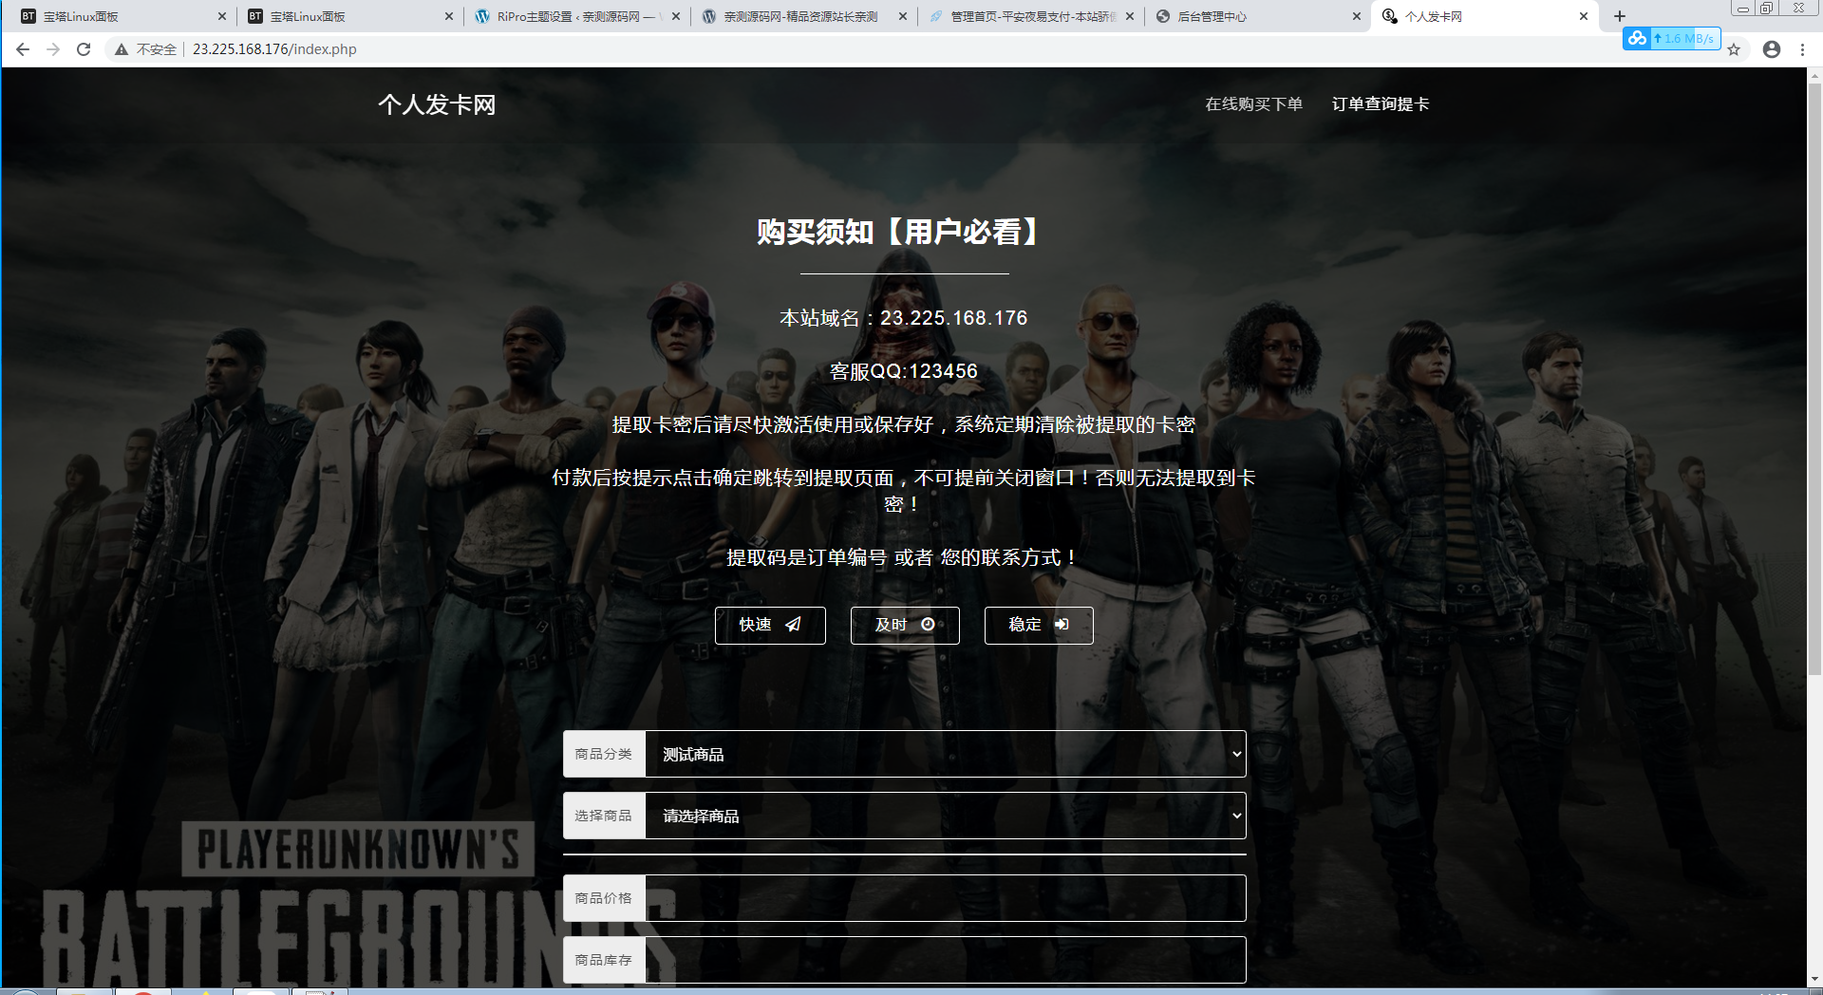Close the 个人发卡网 tab
The width and height of the screenshot is (1823, 995).
pos(1584,16)
